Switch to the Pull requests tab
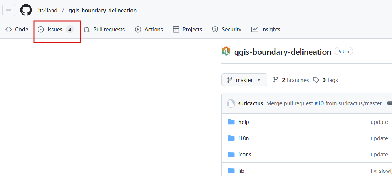The width and height of the screenshot is (392, 176). pos(104,30)
